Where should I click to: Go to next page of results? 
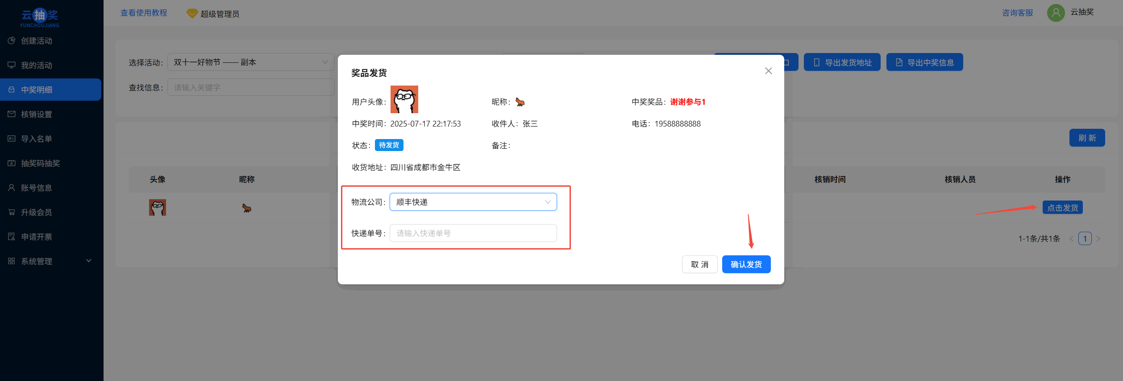tap(1098, 238)
